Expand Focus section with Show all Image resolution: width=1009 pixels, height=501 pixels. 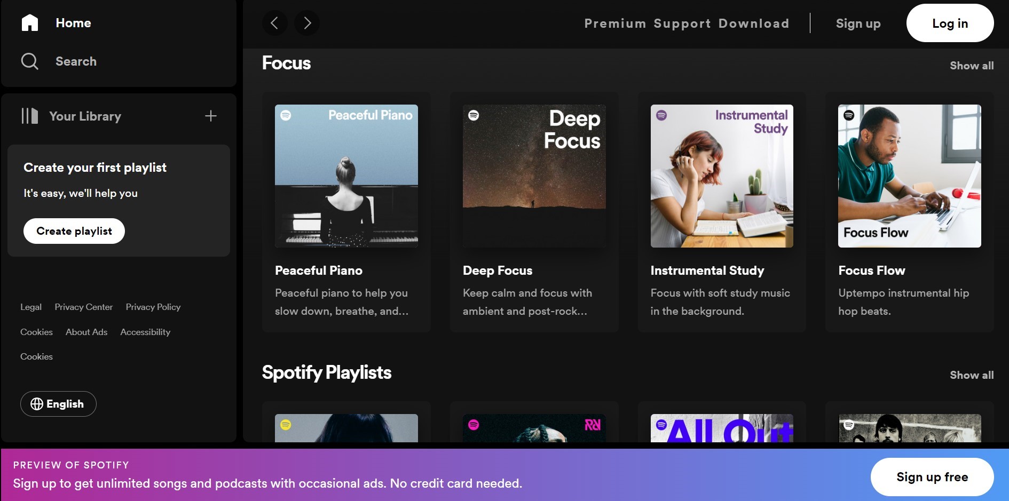(971, 66)
